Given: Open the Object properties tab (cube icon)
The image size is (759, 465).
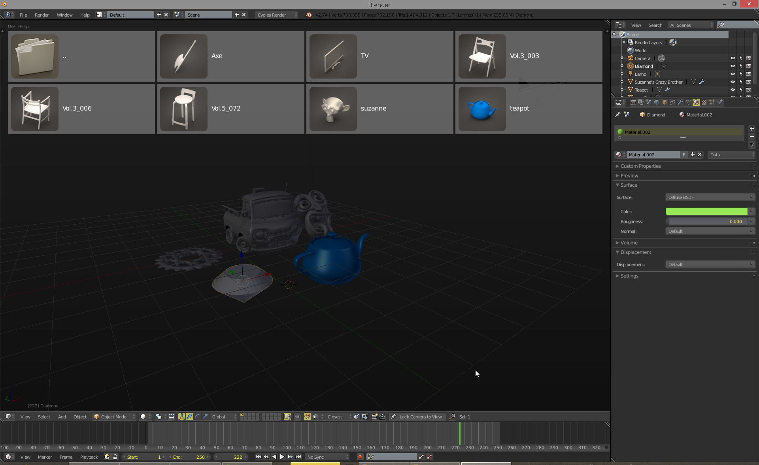Looking at the screenshot, I should pyautogui.click(x=665, y=102).
